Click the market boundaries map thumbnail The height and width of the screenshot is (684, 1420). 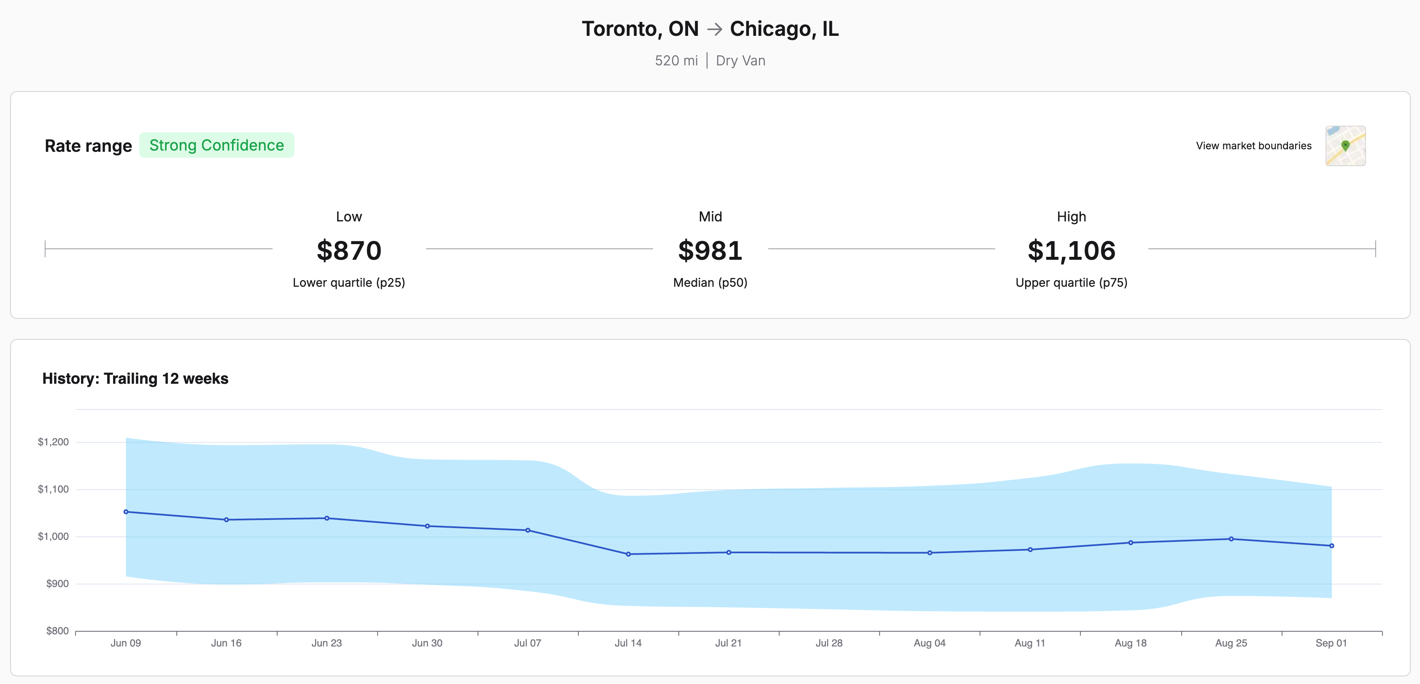1345,145
